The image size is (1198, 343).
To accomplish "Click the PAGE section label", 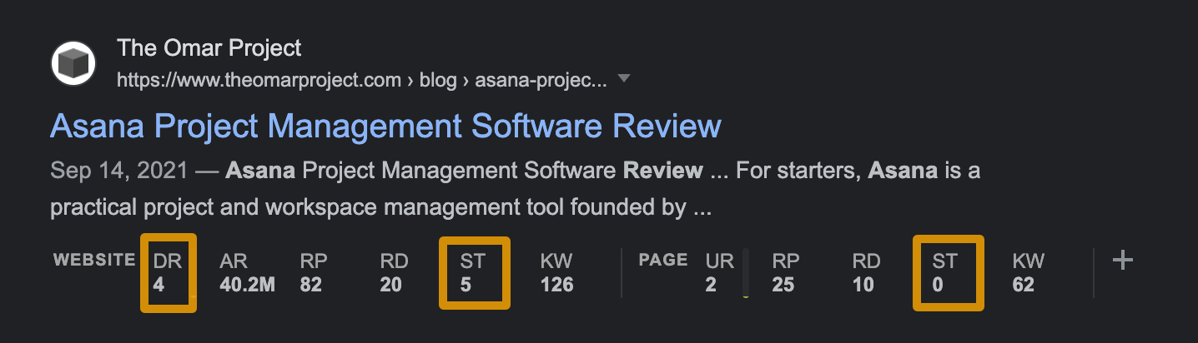I will tap(663, 260).
